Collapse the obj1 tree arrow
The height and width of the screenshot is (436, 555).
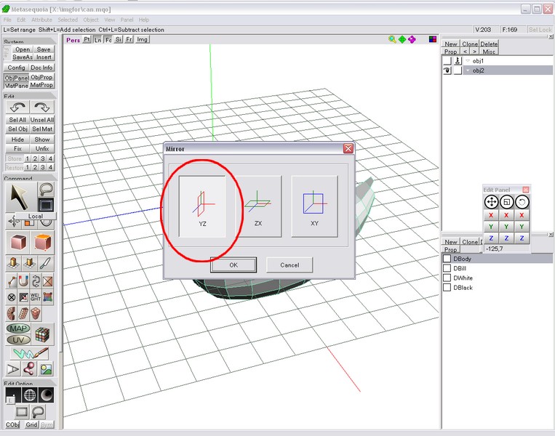pyautogui.click(x=467, y=62)
